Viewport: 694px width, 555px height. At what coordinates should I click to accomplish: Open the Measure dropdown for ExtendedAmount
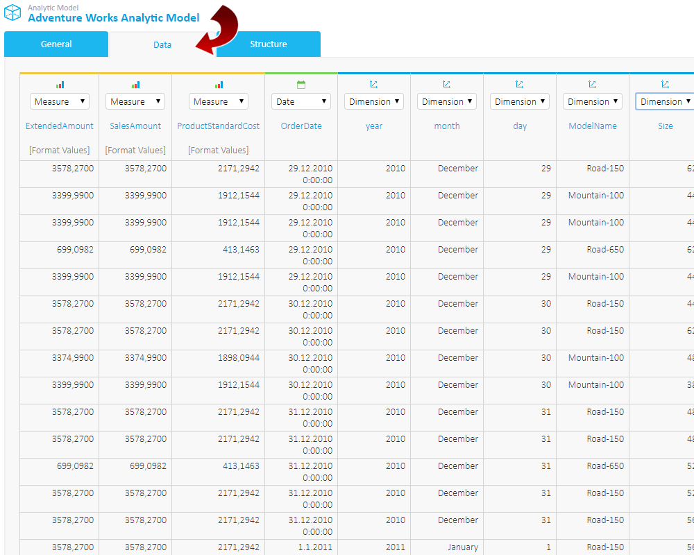tap(59, 101)
